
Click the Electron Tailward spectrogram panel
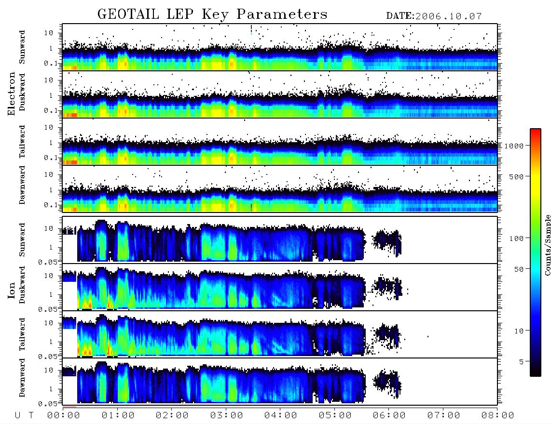[280, 142]
